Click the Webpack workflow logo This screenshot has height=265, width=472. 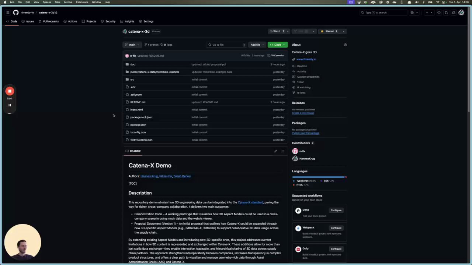298,228
